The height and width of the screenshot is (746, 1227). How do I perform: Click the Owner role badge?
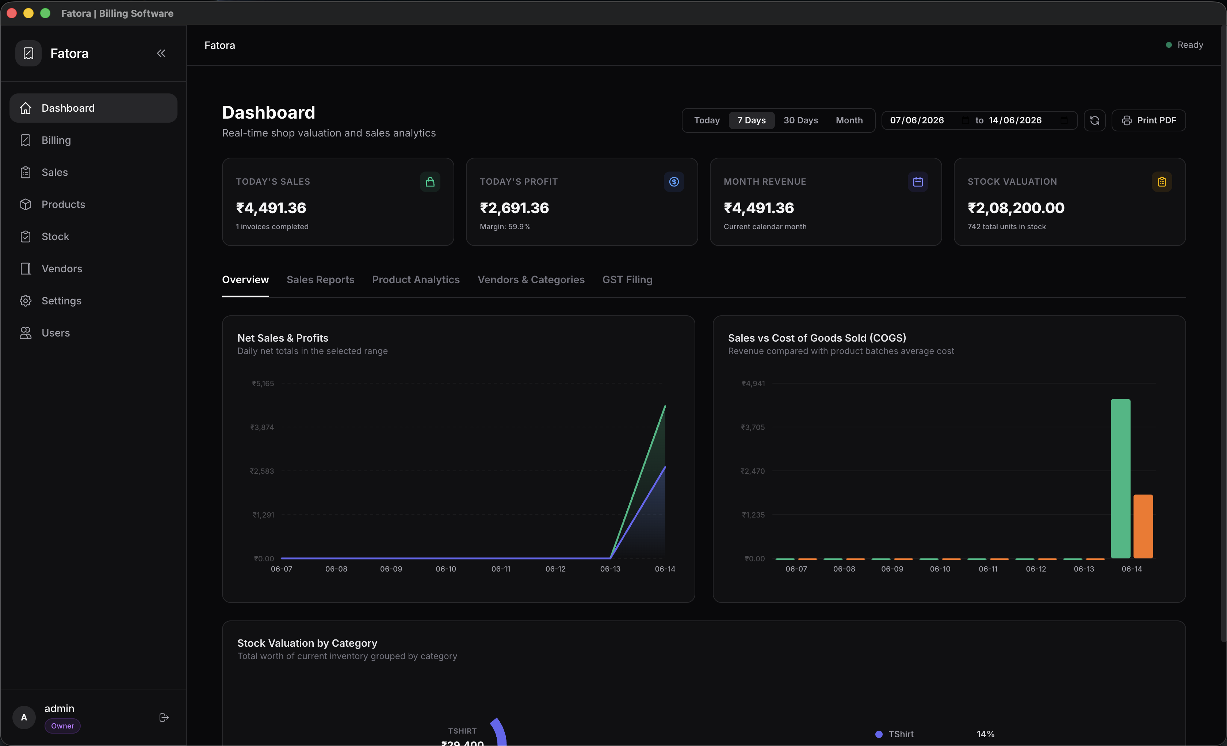pyautogui.click(x=62, y=726)
